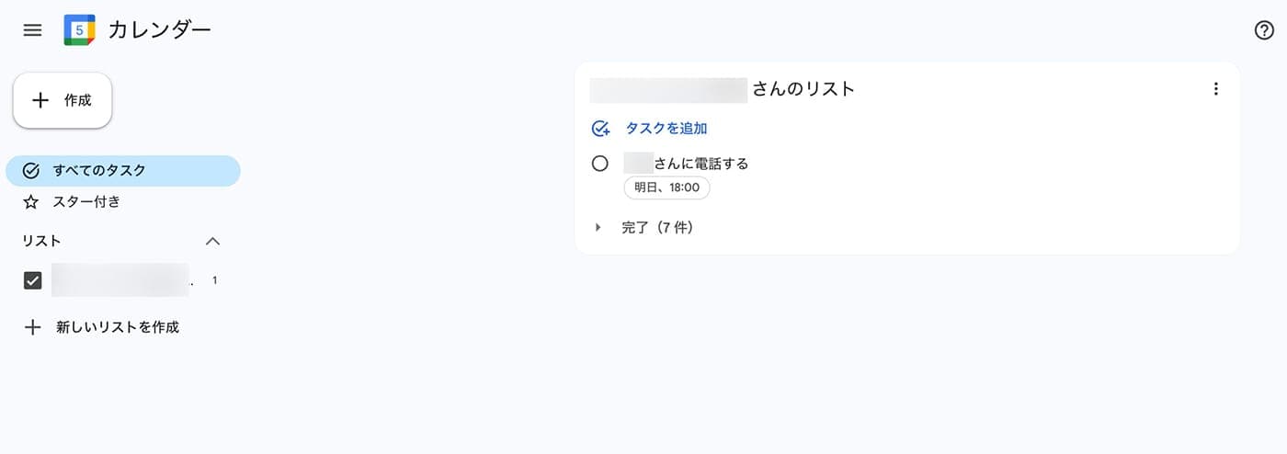
Task: Click 新しいリストを作成 label
Action: click(118, 327)
